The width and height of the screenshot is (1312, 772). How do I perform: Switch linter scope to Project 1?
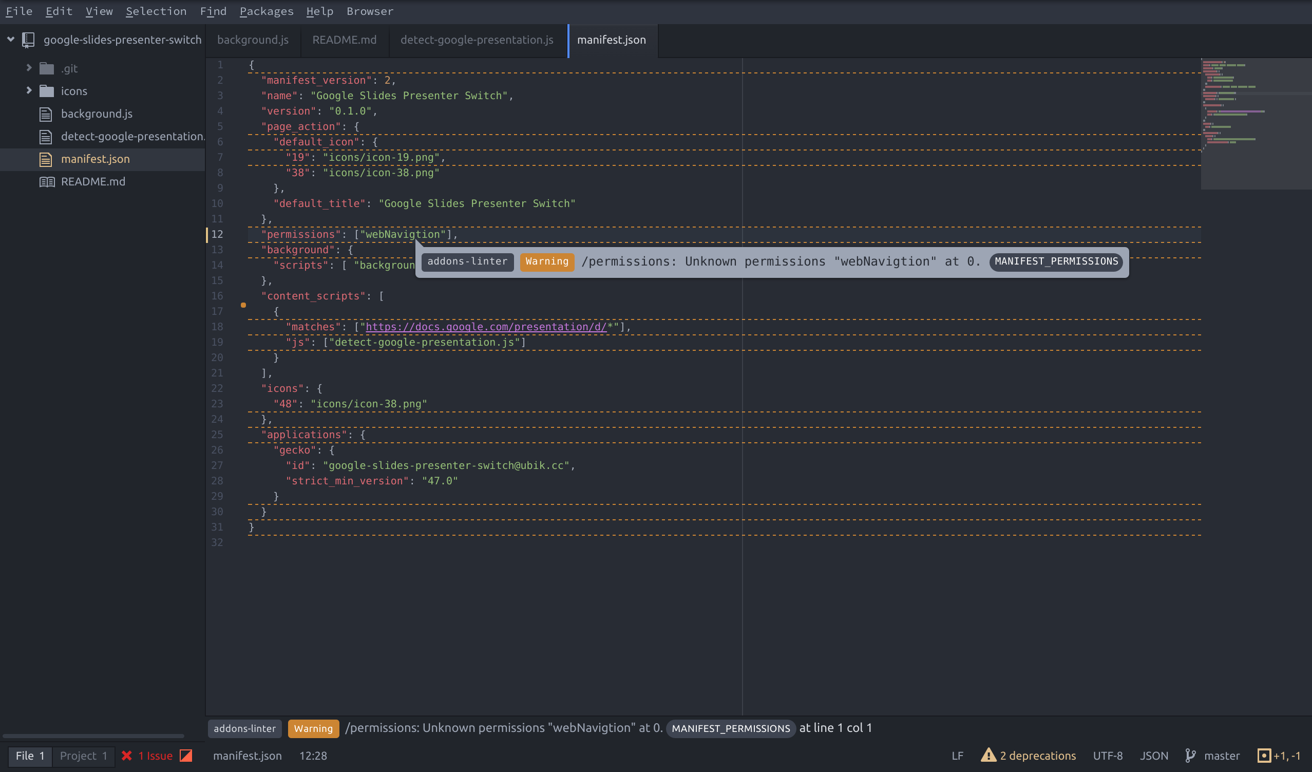coord(83,756)
